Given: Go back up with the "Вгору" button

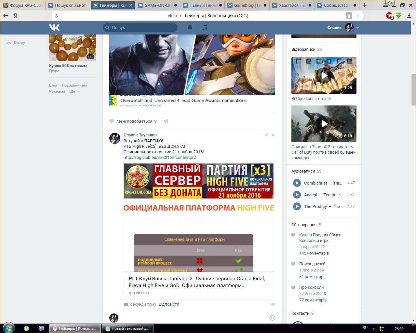Looking at the screenshot, I should [x=16, y=43].
